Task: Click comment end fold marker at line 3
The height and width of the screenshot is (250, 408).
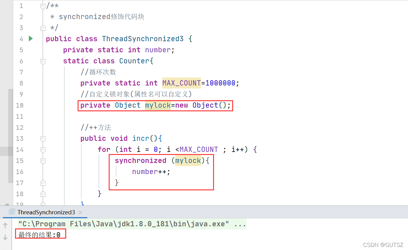Action: coord(43,28)
